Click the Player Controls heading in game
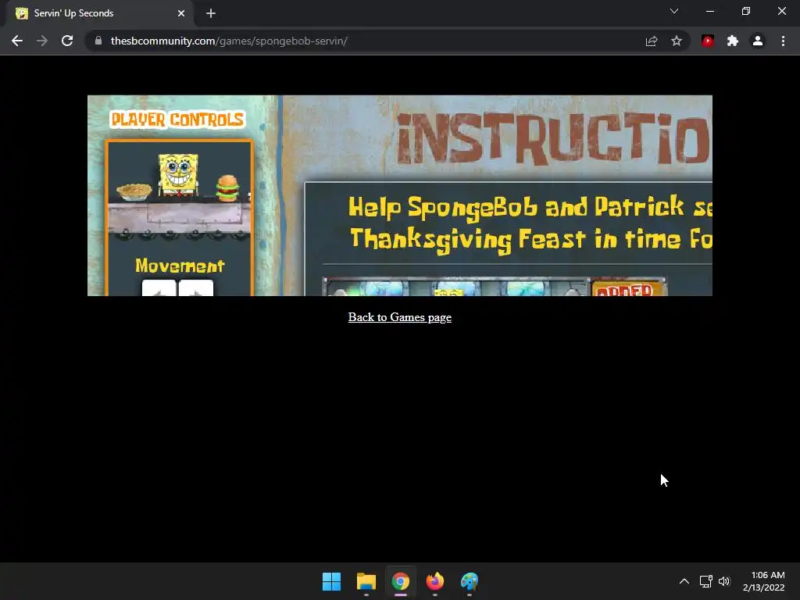The image size is (800, 600). click(177, 120)
